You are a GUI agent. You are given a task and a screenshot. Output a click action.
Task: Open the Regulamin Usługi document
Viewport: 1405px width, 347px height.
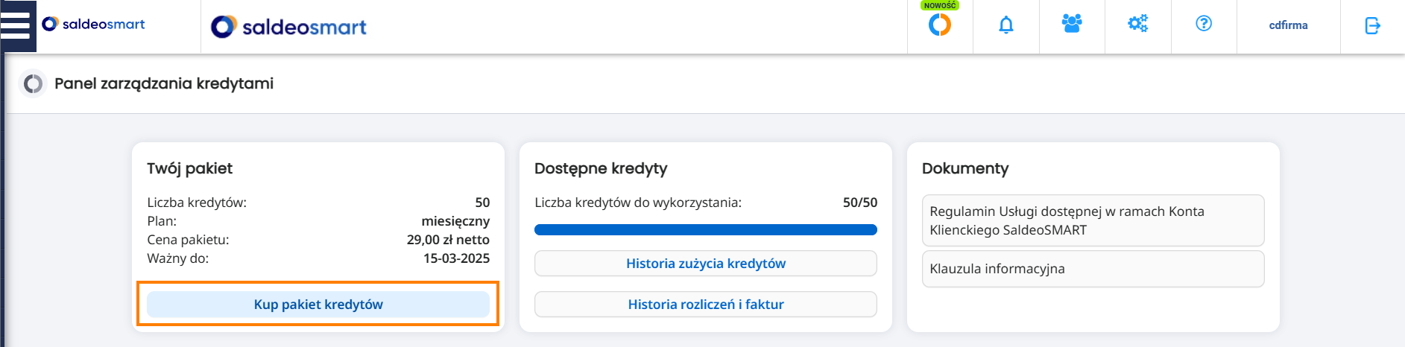(1093, 220)
